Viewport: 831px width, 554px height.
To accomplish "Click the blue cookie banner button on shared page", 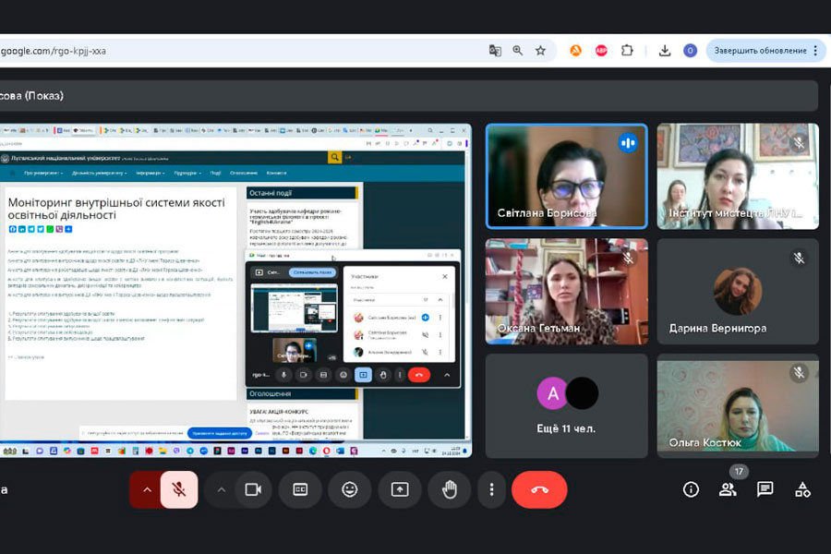I will point(220,433).
